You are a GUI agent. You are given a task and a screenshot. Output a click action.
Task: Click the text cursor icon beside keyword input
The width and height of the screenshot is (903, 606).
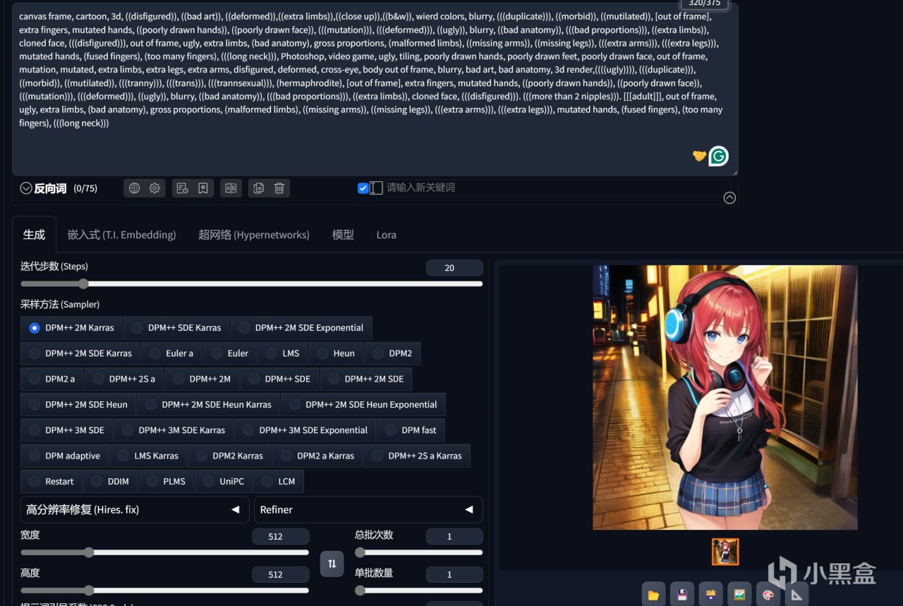pyautogui.click(x=376, y=188)
